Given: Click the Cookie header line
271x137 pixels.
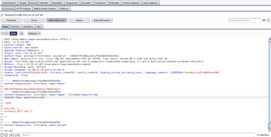Looking at the screenshot, I should pos(111,73).
